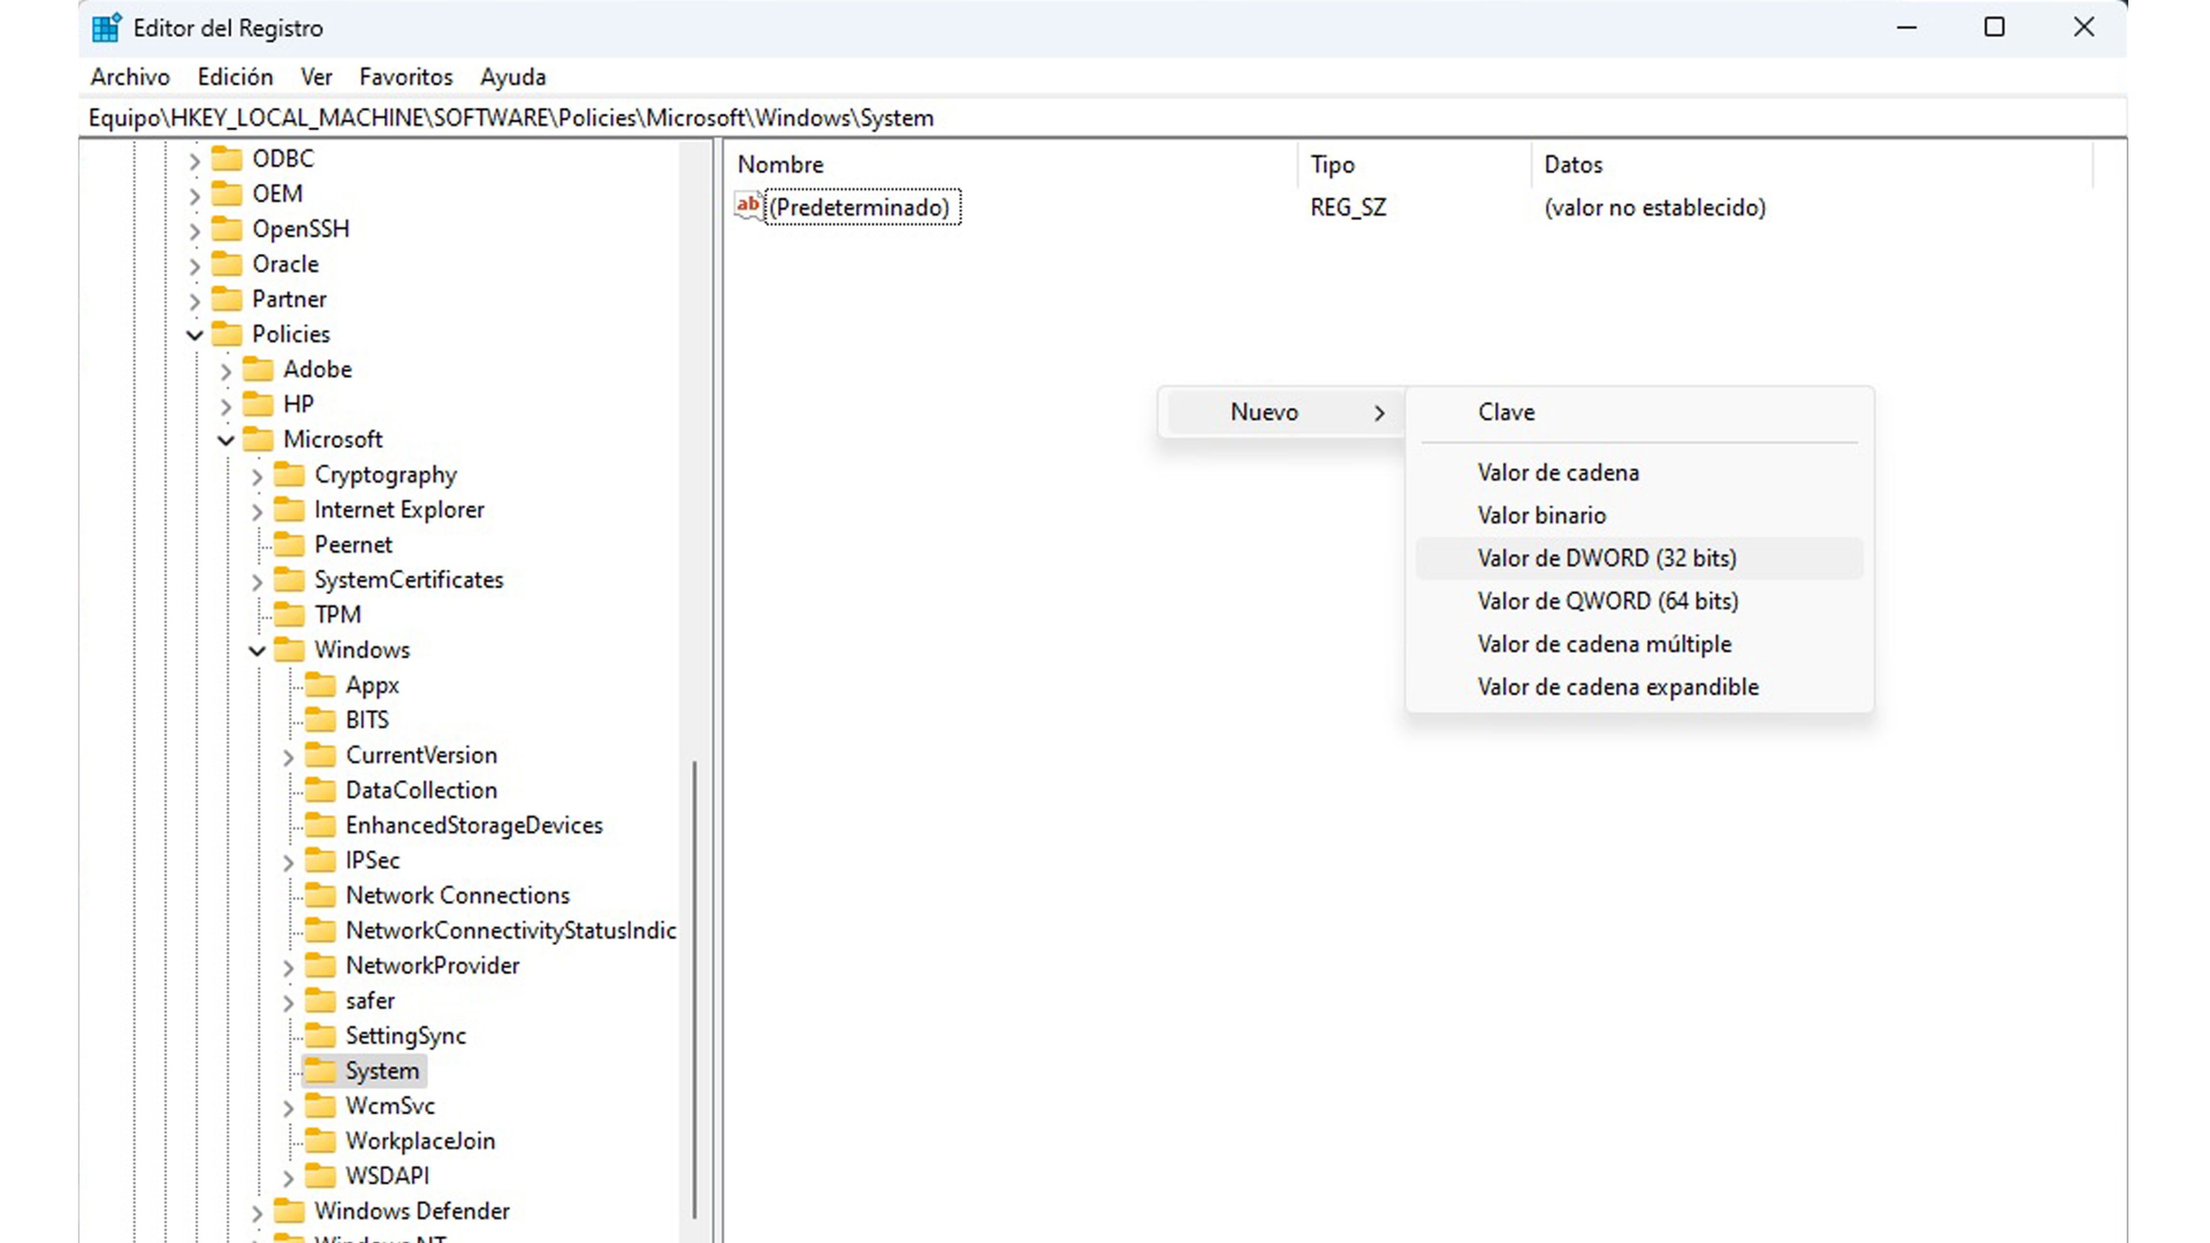The height and width of the screenshot is (1243, 2210).
Task: Open the Nuevo submenu entry
Action: click(1283, 413)
